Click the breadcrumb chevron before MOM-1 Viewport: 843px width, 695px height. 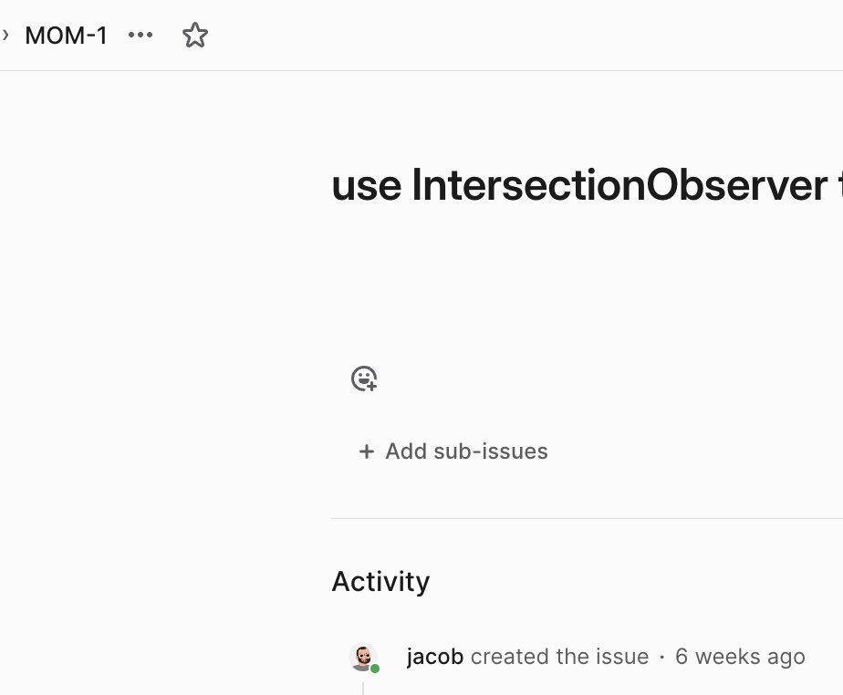(5, 36)
